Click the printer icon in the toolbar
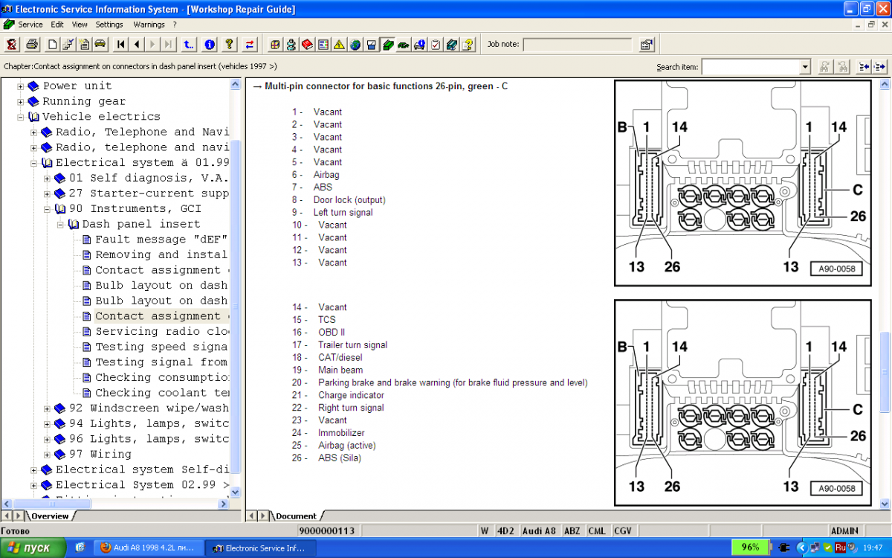This screenshot has height=558, width=892. [x=32, y=45]
